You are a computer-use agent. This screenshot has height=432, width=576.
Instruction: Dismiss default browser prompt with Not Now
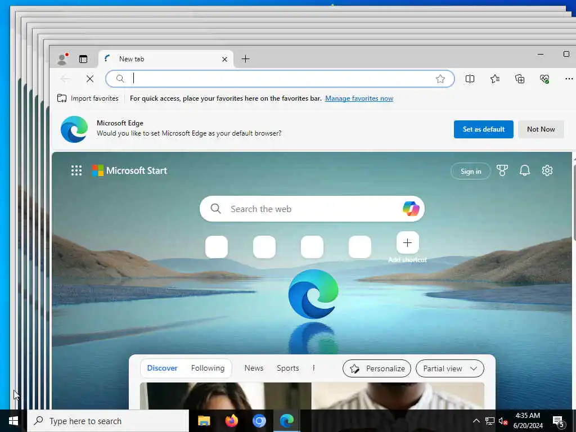(x=541, y=129)
